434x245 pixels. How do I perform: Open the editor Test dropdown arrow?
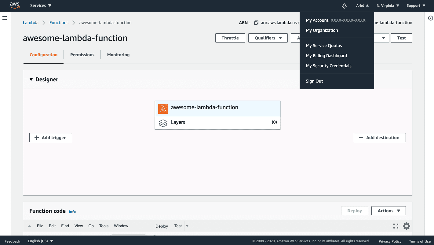point(187,226)
